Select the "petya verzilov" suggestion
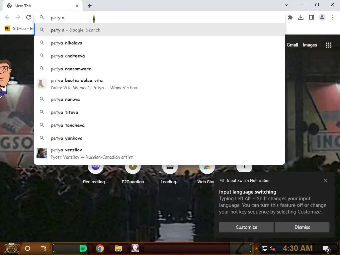The image size is (340, 255). (x=159, y=153)
